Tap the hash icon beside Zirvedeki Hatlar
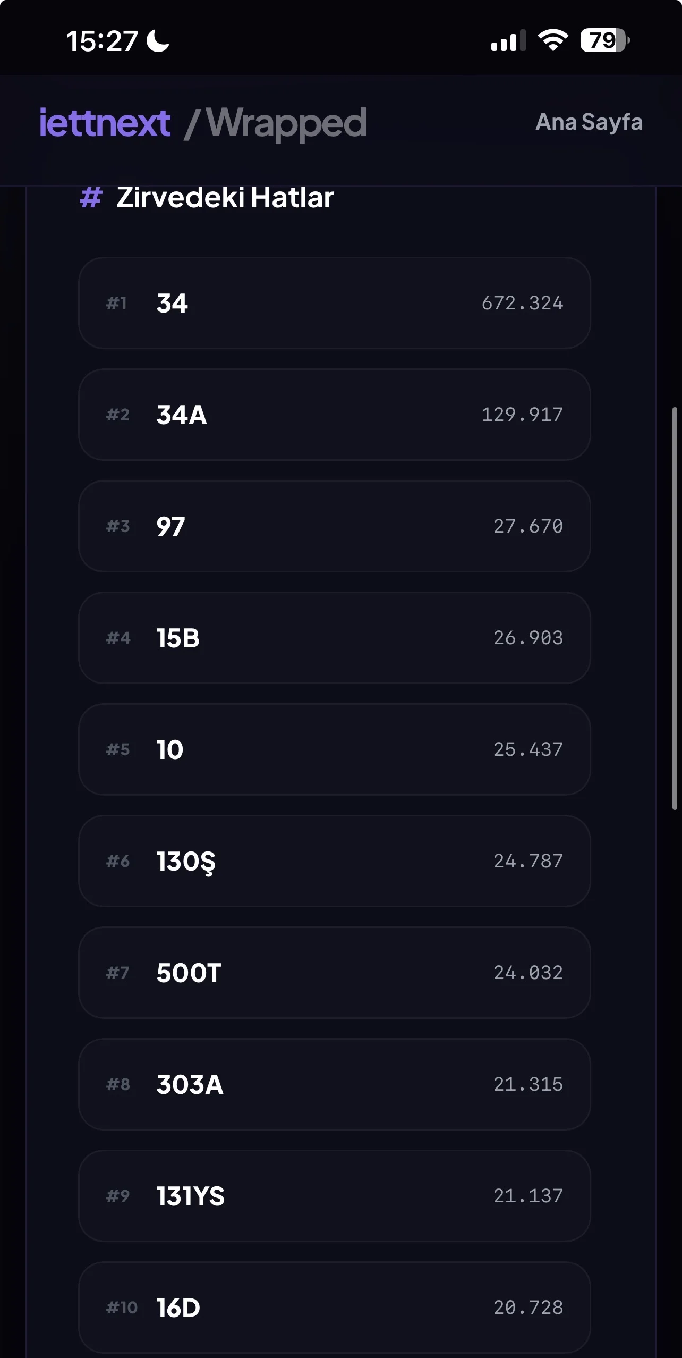Image resolution: width=682 pixels, height=1358 pixels. (x=91, y=198)
